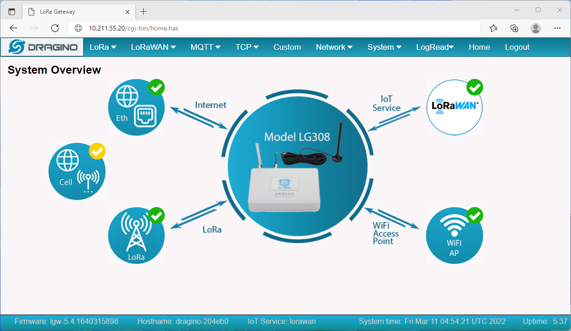Click the address bar URL field
Screen dimensions: 571x331
click(275, 28)
